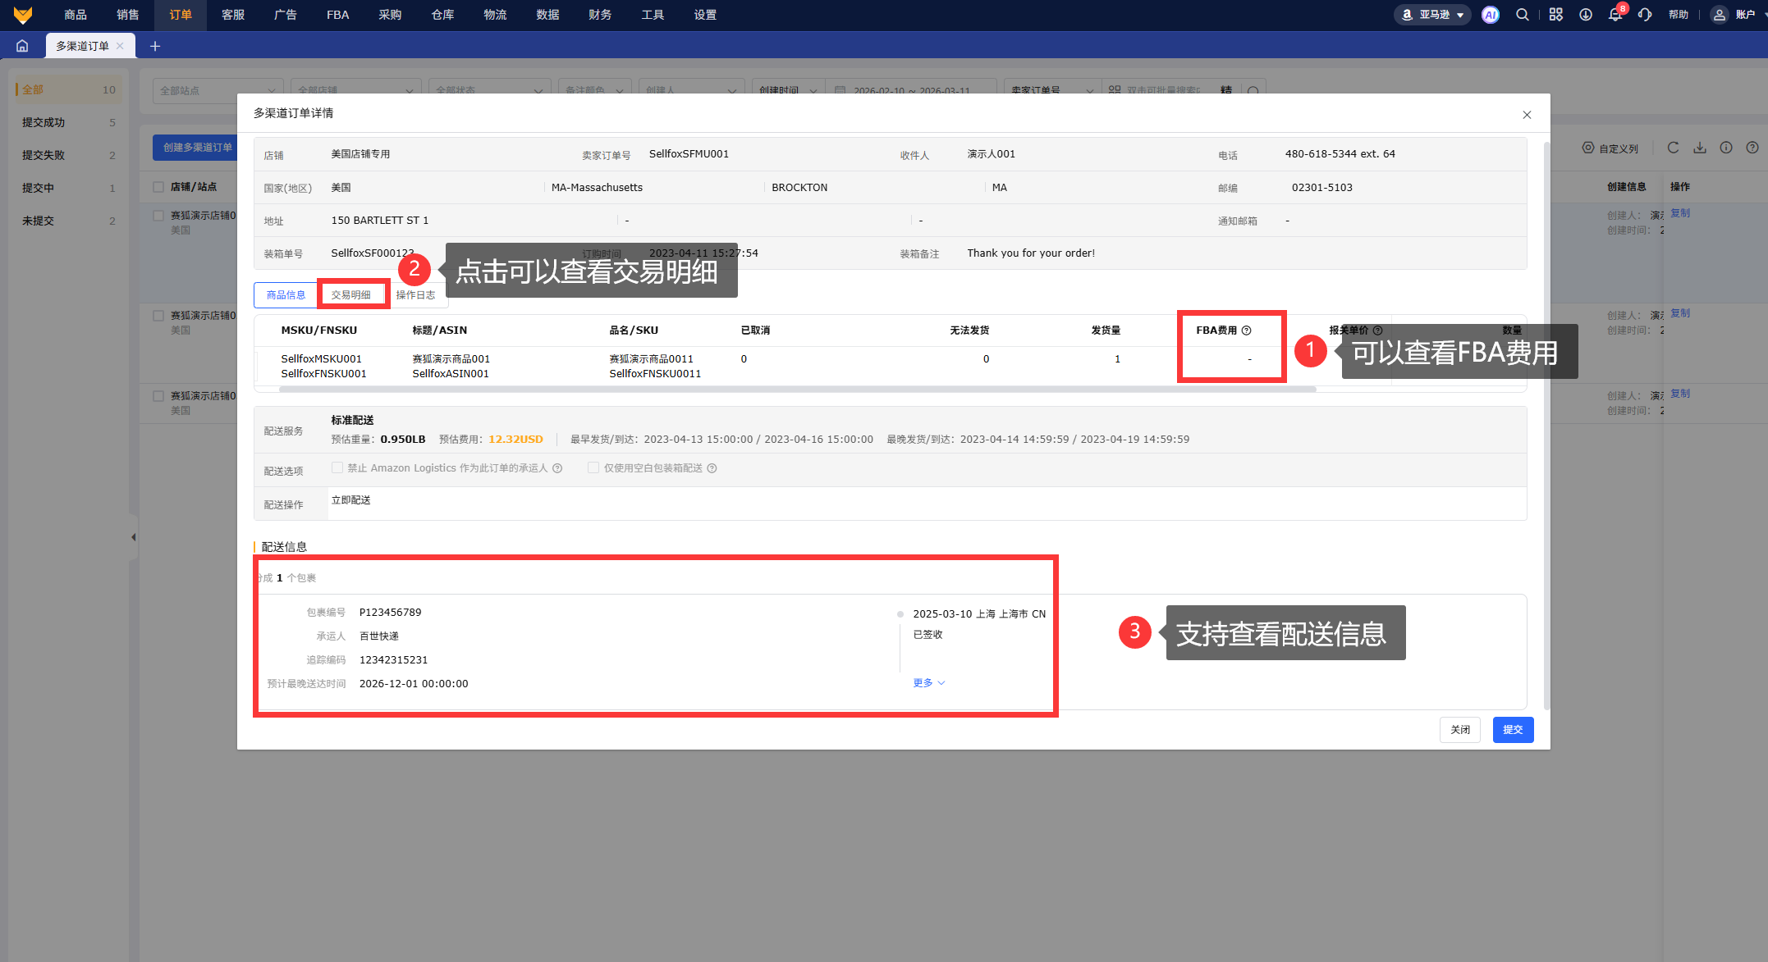Open the download center icon
Screen dimensions: 1768x962
(x=1586, y=15)
